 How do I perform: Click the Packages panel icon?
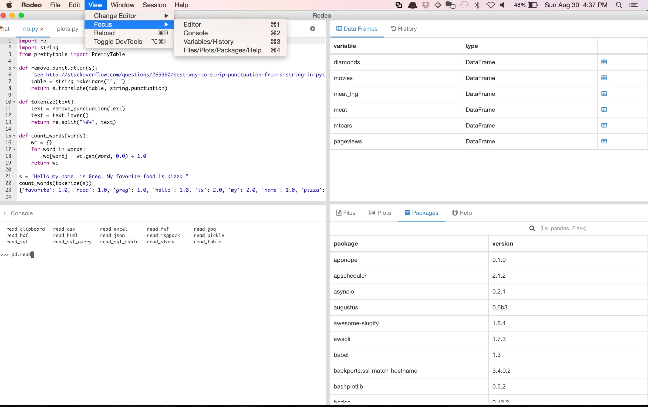(x=407, y=213)
